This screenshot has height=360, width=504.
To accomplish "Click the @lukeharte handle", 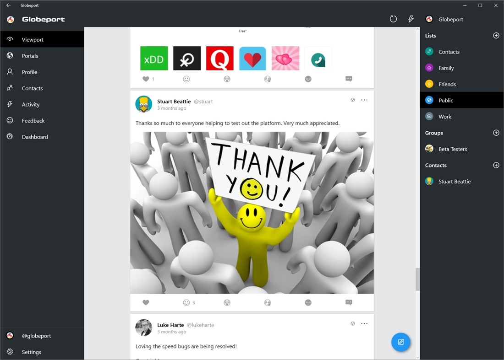I will pos(200,325).
